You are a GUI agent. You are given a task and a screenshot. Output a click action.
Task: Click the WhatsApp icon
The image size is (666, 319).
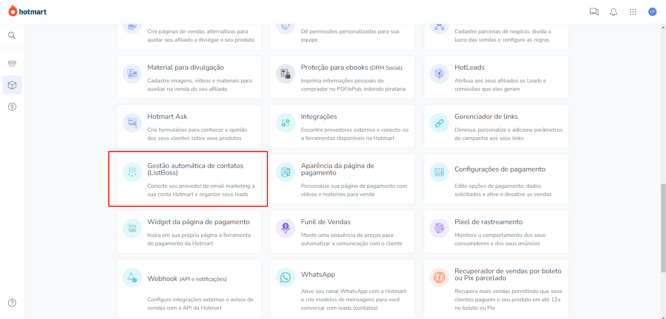click(286, 277)
